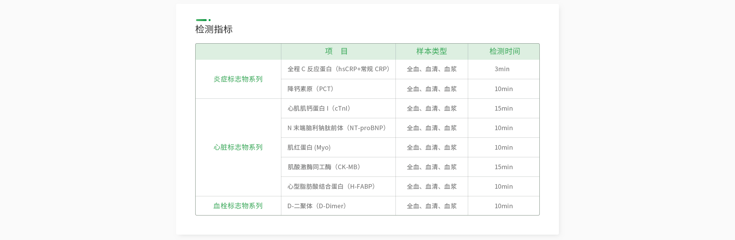
Task: Select the 检测时间 column header
Action: [x=504, y=51]
